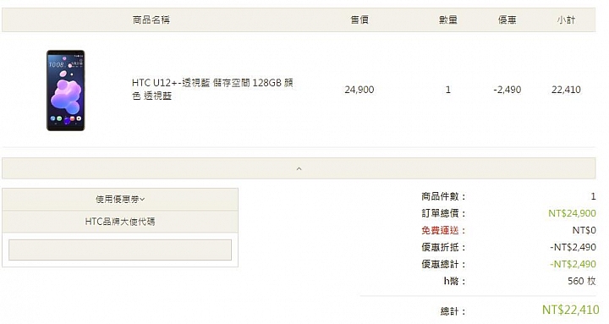Screen dimensions: 609x324
Task: Click the NT$24,900 order total amount
Action: click(x=572, y=213)
